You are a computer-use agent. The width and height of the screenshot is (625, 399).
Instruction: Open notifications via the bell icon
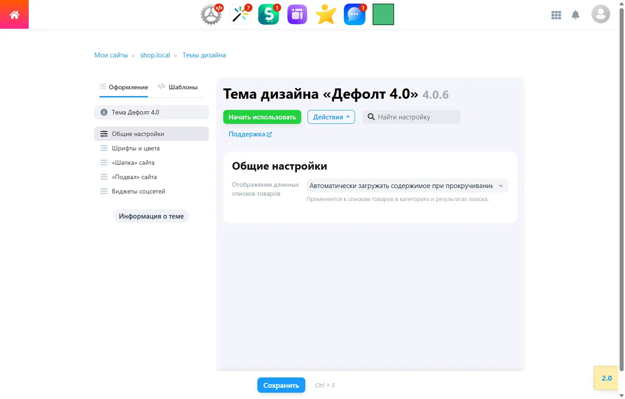coord(576,15)
